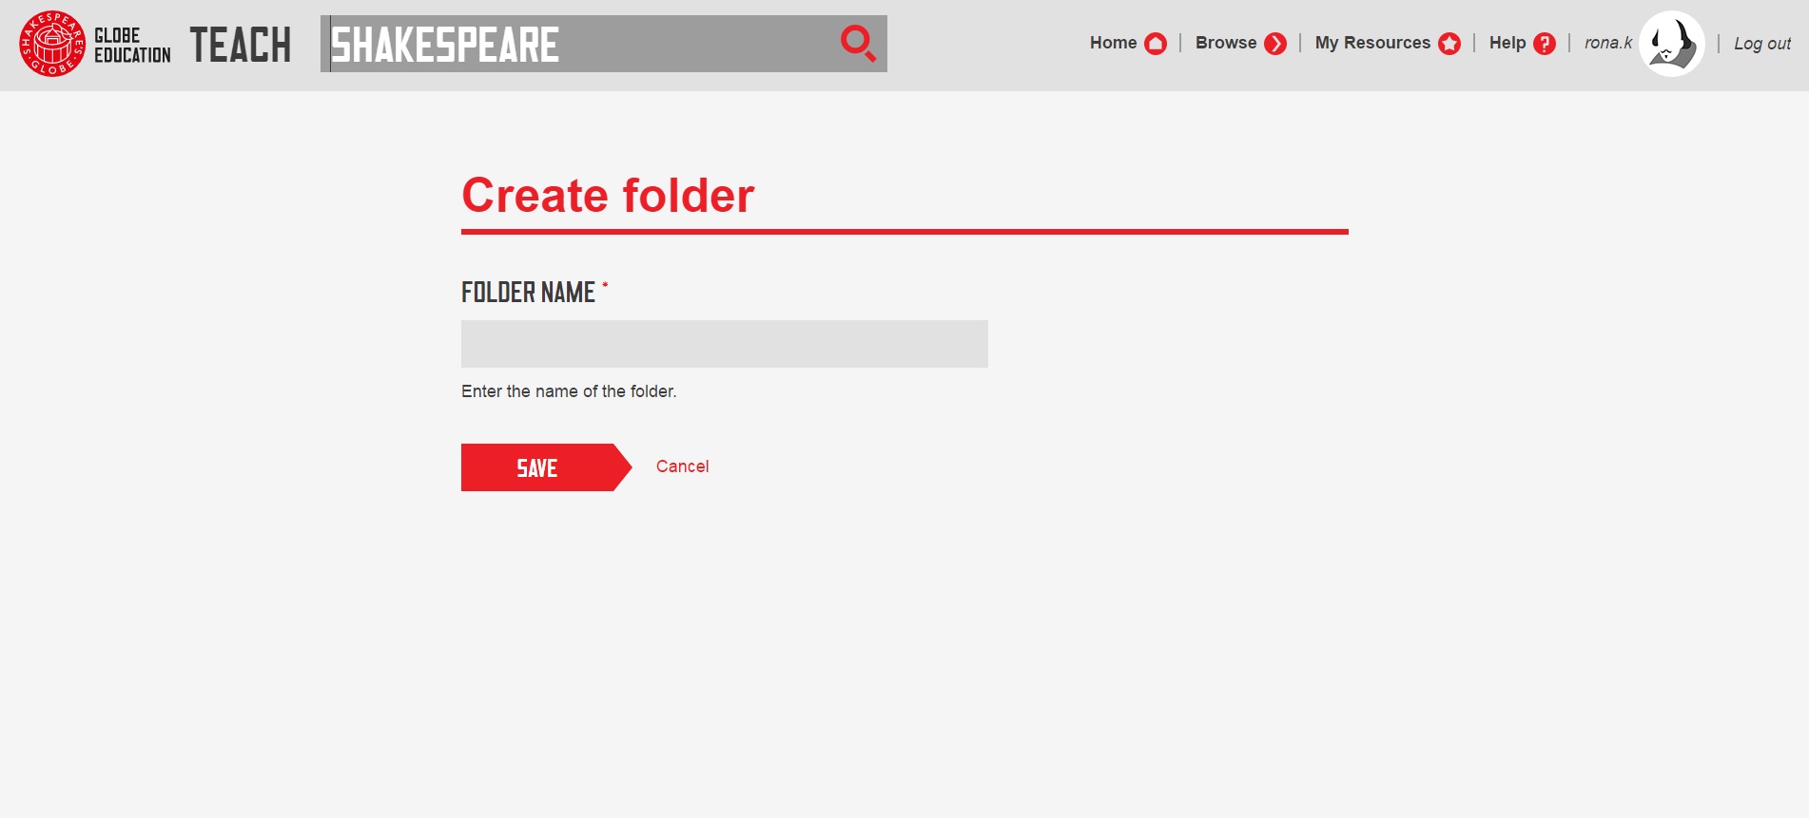Click the red question mark Help icon

(x=1545, y=44)
